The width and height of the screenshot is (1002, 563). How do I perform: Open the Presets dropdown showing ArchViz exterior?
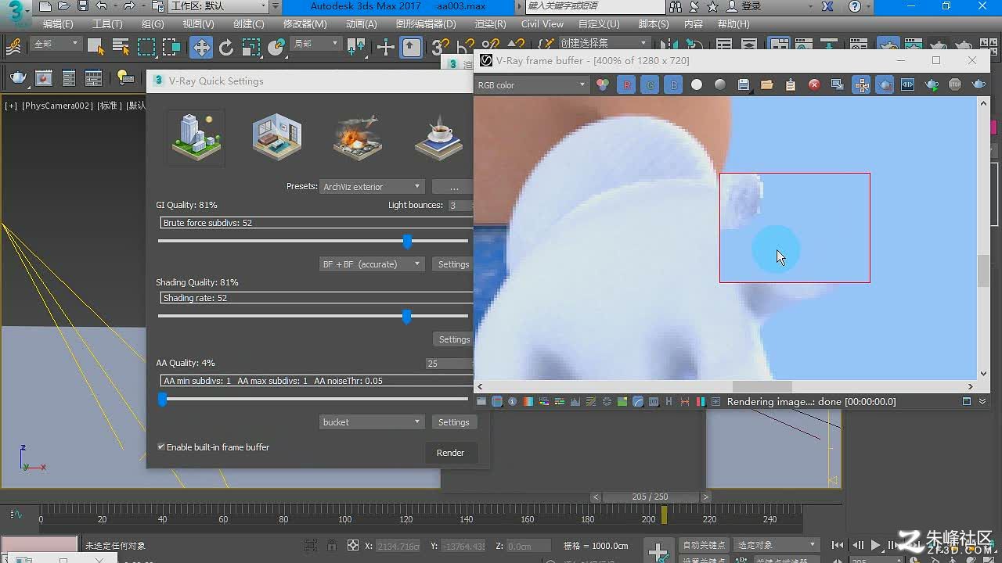(x=372, y=187)
